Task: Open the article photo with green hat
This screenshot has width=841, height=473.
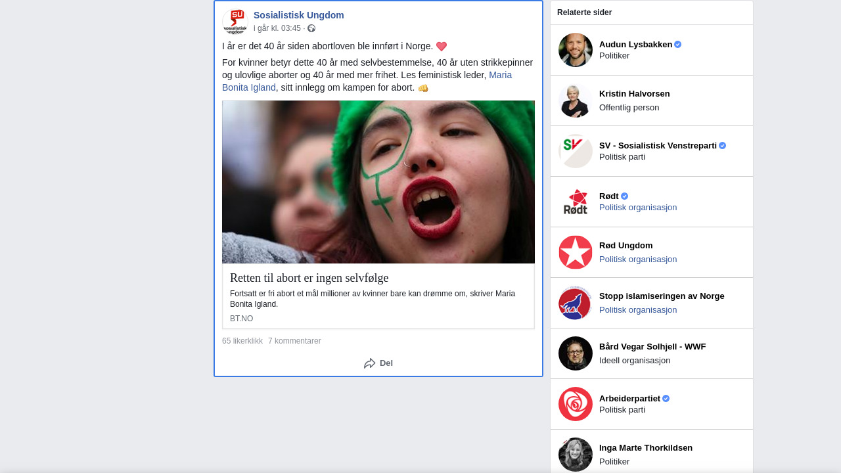Action: pyautogui.click(x=378, y=182)
